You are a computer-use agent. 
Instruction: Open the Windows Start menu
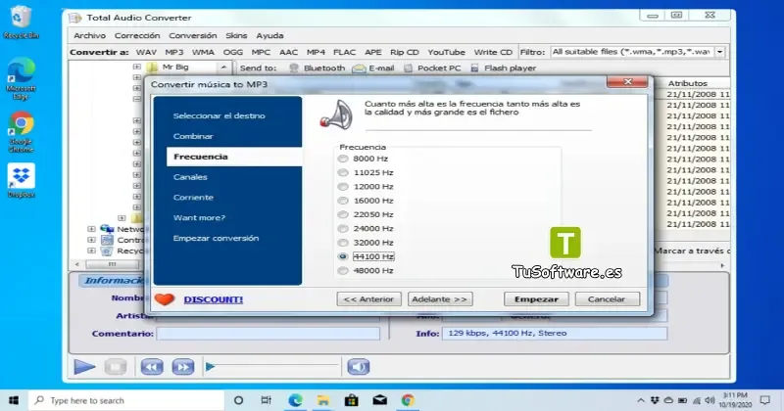point(14,400)
